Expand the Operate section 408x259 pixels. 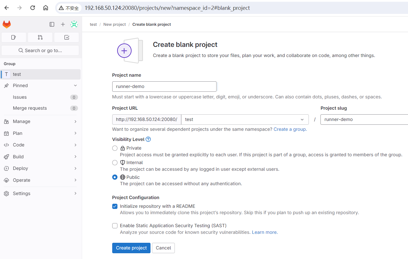tap(40, 180)
